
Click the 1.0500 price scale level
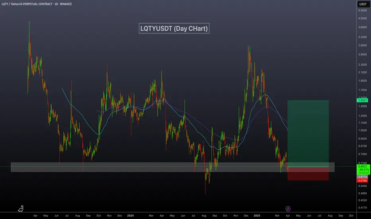click(x=363, y=131)
